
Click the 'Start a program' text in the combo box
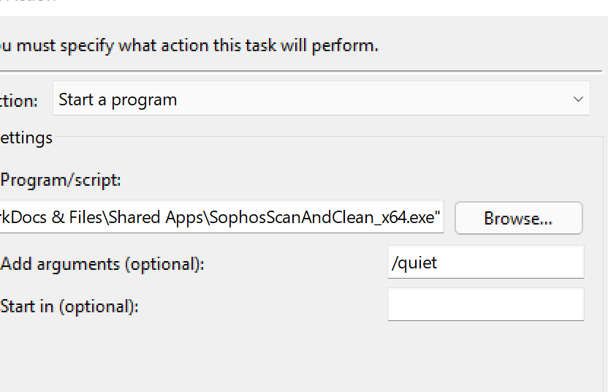click(118, 99)
